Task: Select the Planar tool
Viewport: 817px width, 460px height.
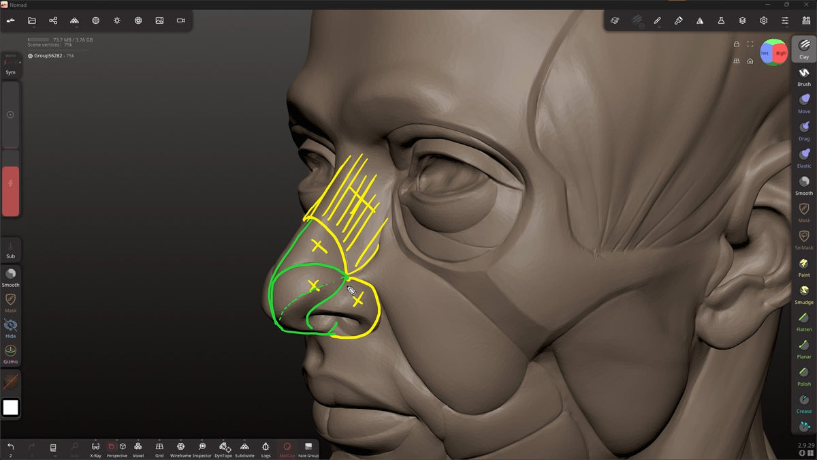Action: (804, 348)
